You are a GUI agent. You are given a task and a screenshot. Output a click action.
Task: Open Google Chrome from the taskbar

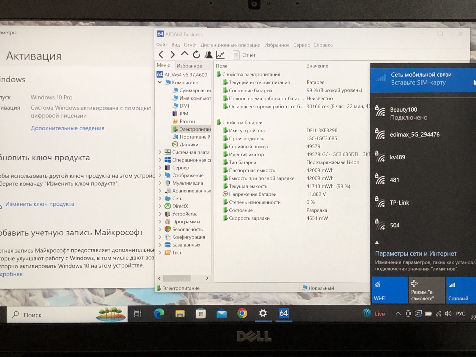pyautogui.click(x=242, y=313)
